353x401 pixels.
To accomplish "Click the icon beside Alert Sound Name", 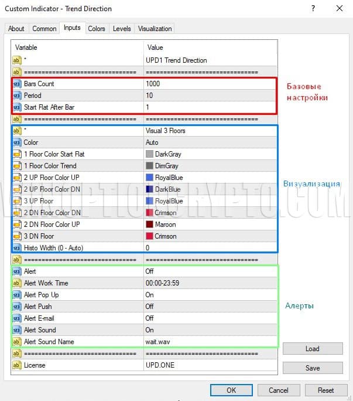I will 16,342.
